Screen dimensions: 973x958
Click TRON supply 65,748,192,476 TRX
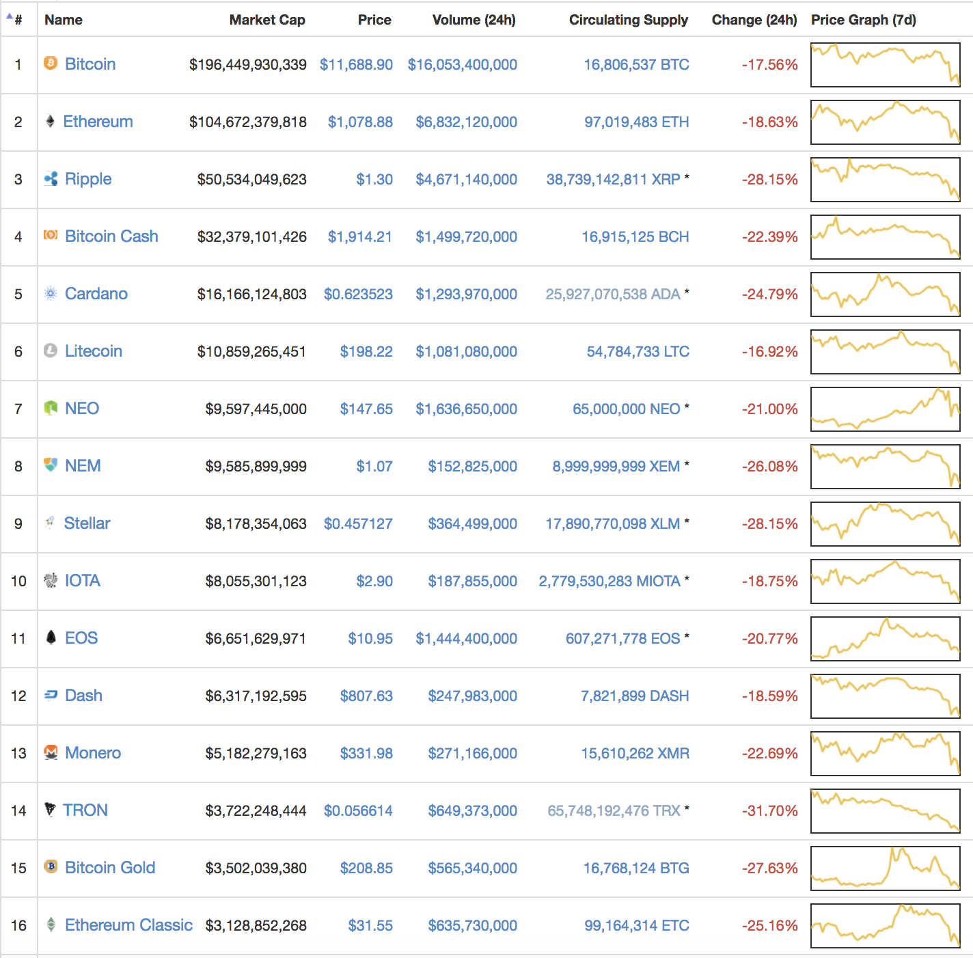pyautogui.click(x=614, y=810)
